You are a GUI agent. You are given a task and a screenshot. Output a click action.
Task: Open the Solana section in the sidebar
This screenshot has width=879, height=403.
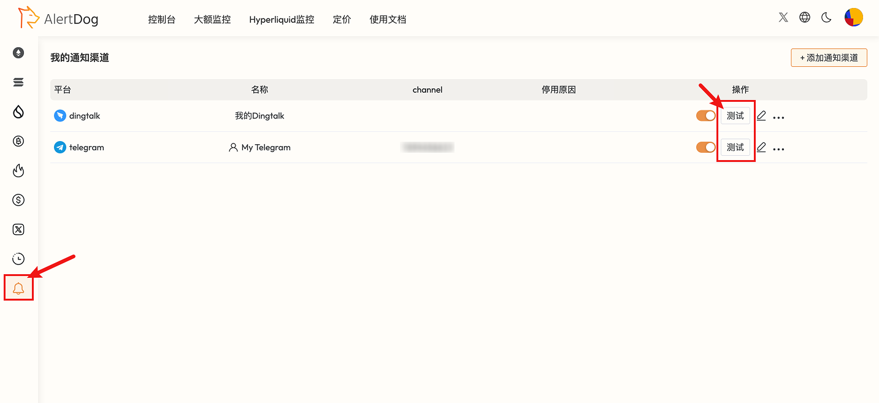point(18,82)
